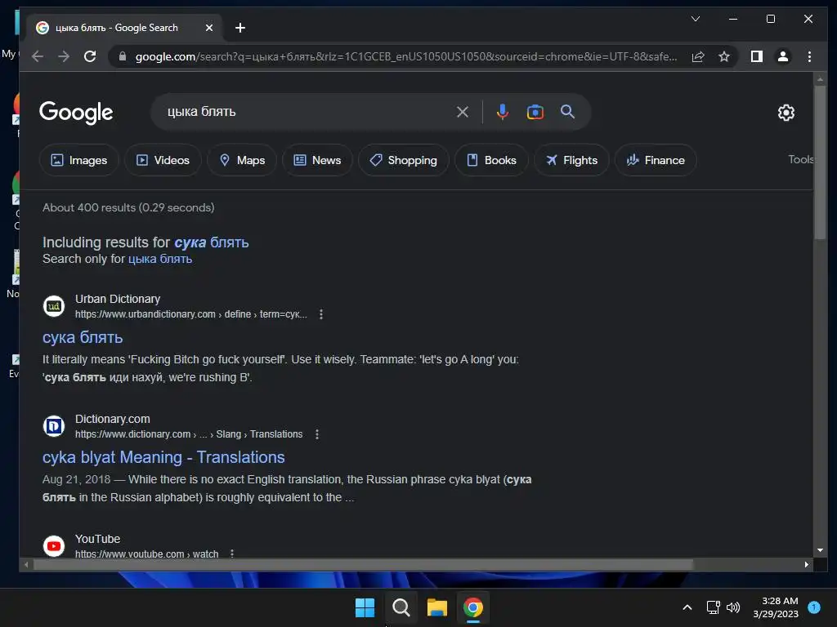Viewport: 837px width, 627px height.
Task: Go back to previous page in Chrome
Action: click(x=38, y=56)
